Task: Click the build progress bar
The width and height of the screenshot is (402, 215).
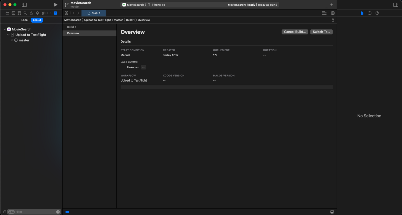Action: coord(226,87)
